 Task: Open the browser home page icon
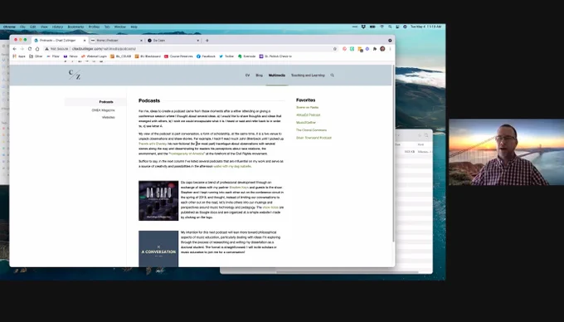37,49
